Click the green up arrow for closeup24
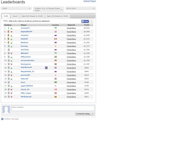 pyautogui.click(x=12, y=28)
